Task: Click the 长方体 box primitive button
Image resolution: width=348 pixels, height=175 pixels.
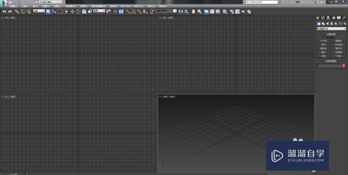Action: click(x=324, y=41)
